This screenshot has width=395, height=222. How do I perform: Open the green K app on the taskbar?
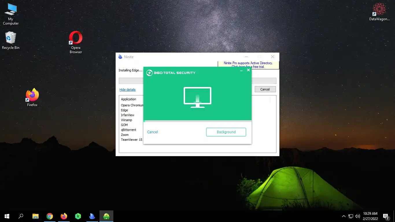pyautogui.click(x=78, y=216)
